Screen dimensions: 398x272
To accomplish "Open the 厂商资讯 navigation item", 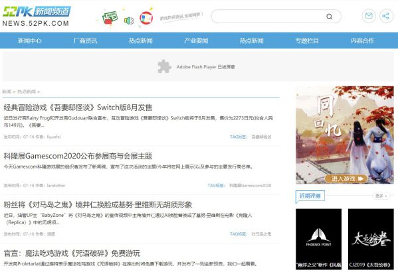I will pyautogui.click(x=85, y=40).
